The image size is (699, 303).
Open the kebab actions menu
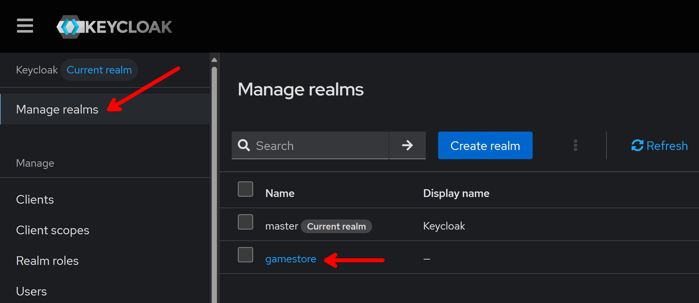coord(575,145)
